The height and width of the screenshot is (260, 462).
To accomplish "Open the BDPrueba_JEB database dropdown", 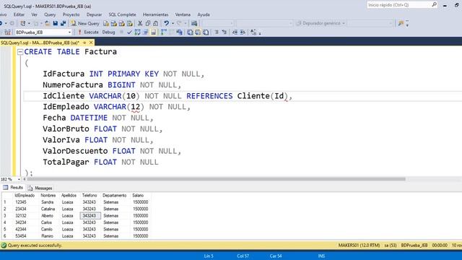I will point(69,32).
